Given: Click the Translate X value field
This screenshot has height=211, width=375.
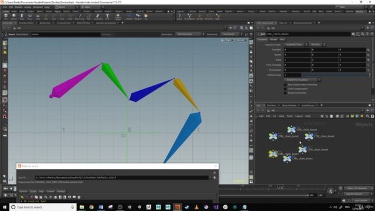Looking at the screenshot, I should pos(297,50).
